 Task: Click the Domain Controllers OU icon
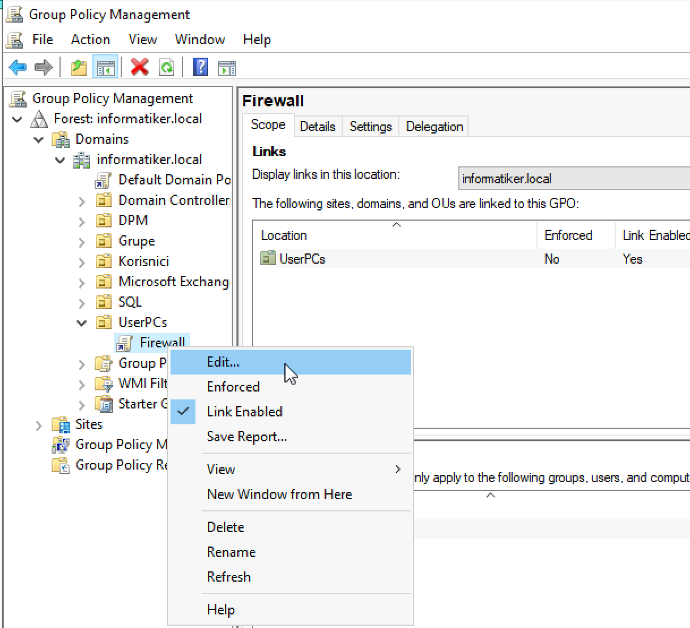click(x=104, y=200)
